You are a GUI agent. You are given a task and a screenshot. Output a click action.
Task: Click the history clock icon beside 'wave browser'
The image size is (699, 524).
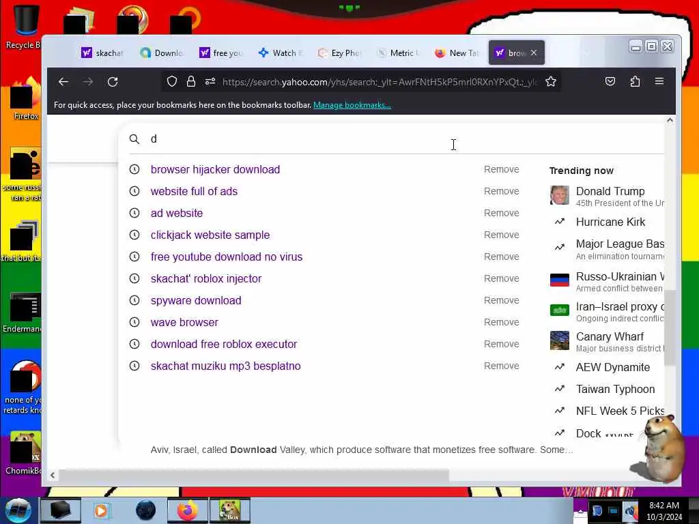(134, 322)
